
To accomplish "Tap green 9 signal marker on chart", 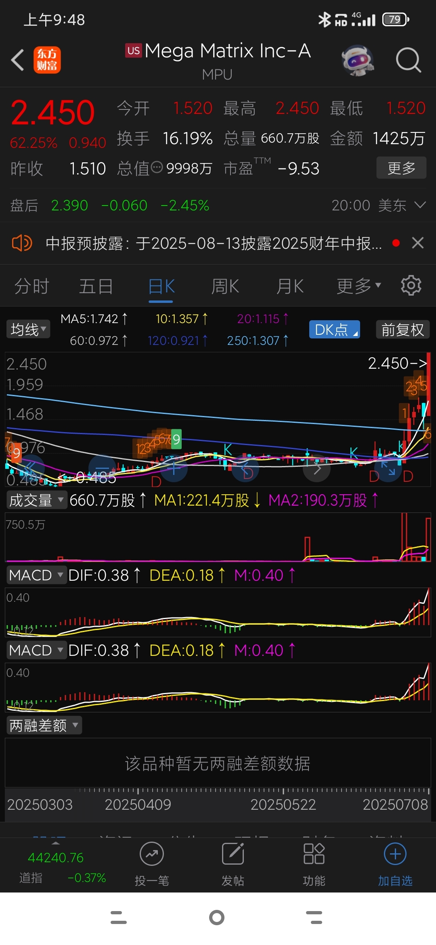I will (176, 439).
